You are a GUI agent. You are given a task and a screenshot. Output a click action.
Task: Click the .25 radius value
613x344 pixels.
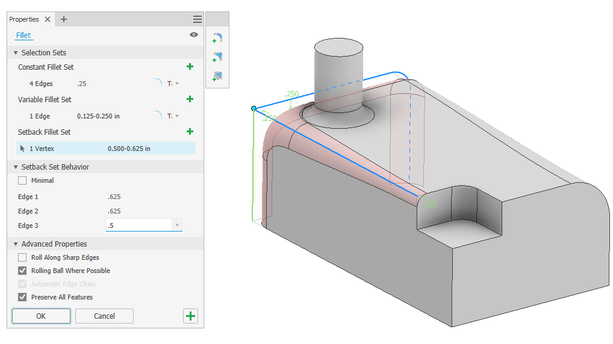click(82, 84)
